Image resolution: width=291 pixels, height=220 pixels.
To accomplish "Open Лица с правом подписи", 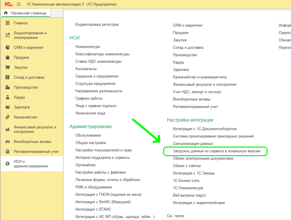I will coord(96,106).
